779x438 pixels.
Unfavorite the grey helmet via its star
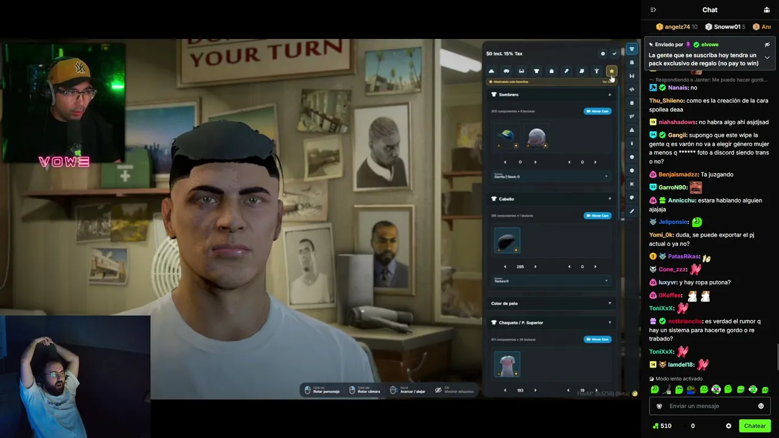click(545, 145)
